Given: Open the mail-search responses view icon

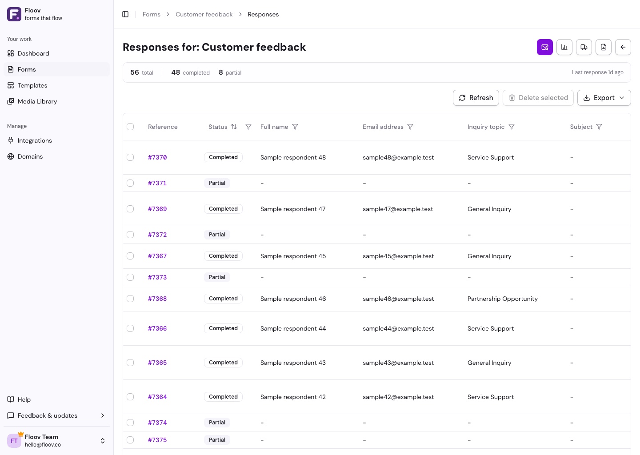Looking at the screenshot, I should pyautogui.click(x=545, y=47).
